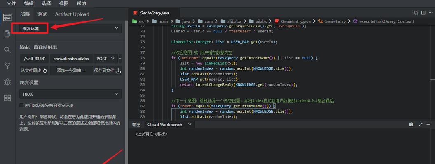
Task: Click line number 87 in the editor
Action: (x=143, y=106)
